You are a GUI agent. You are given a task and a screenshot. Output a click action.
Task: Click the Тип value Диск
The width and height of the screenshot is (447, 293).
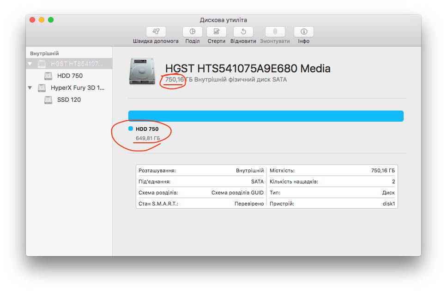pos(388,193)
